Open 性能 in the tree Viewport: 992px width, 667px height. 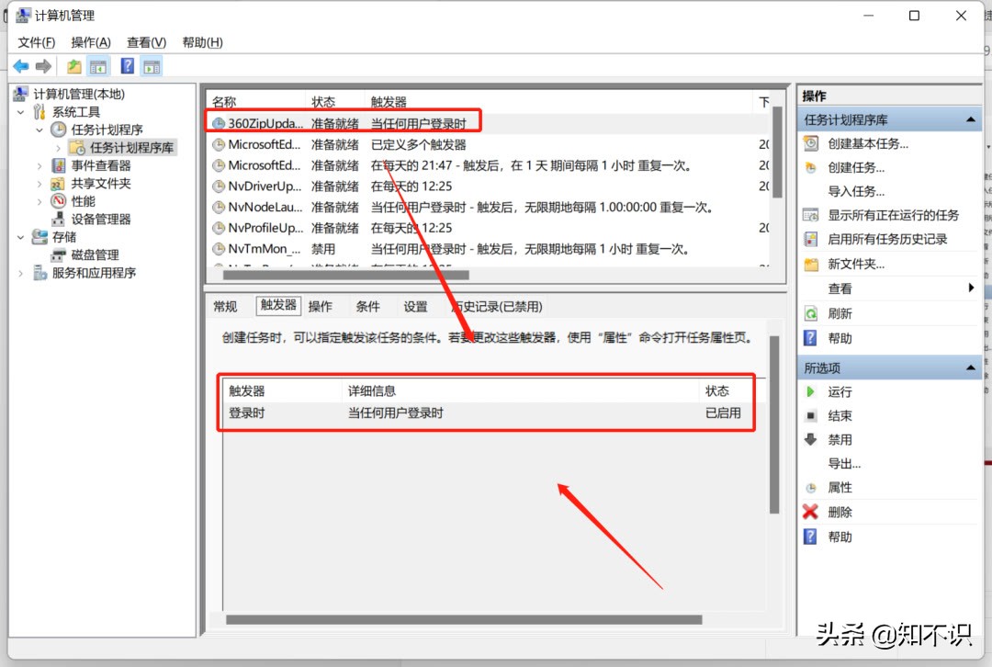[x=83, y=201]
